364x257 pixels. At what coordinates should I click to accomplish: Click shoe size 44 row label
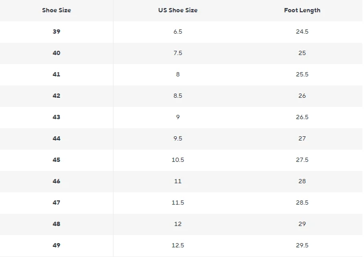click(x=56, y=139)
